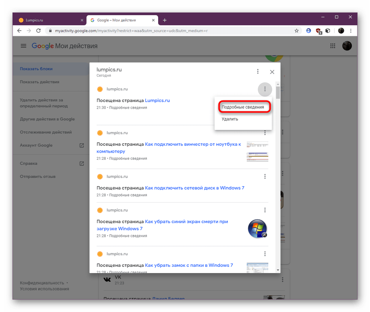
Task: Open Условия использования footer link
Action: 44,289
